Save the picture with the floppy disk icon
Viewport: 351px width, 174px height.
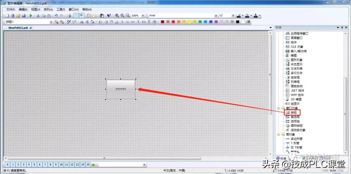[23, 16]
